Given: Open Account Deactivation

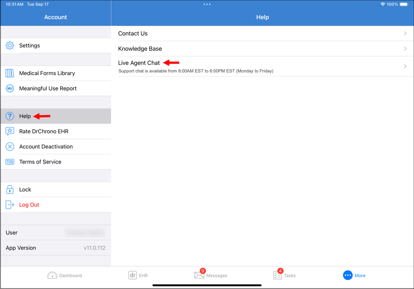Looking at the screenshot, I should (x=56, y=146).
